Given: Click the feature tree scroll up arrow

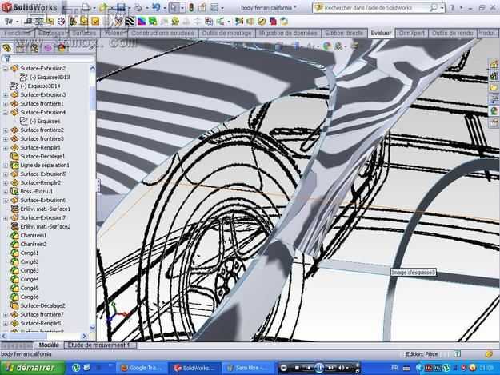Looking at the screenshot, I should point(93,68).
